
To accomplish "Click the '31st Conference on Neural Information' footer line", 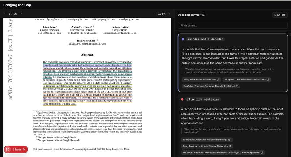I will 81,149.
